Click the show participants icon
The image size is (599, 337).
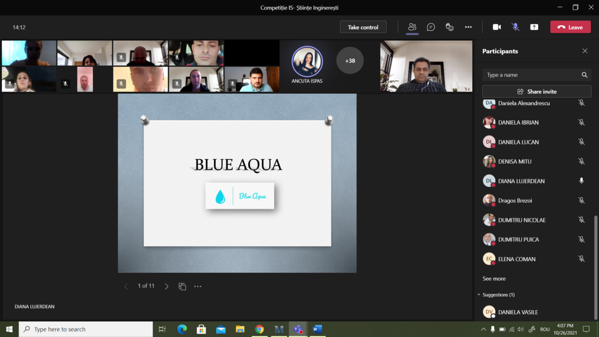tap(412, 27)
